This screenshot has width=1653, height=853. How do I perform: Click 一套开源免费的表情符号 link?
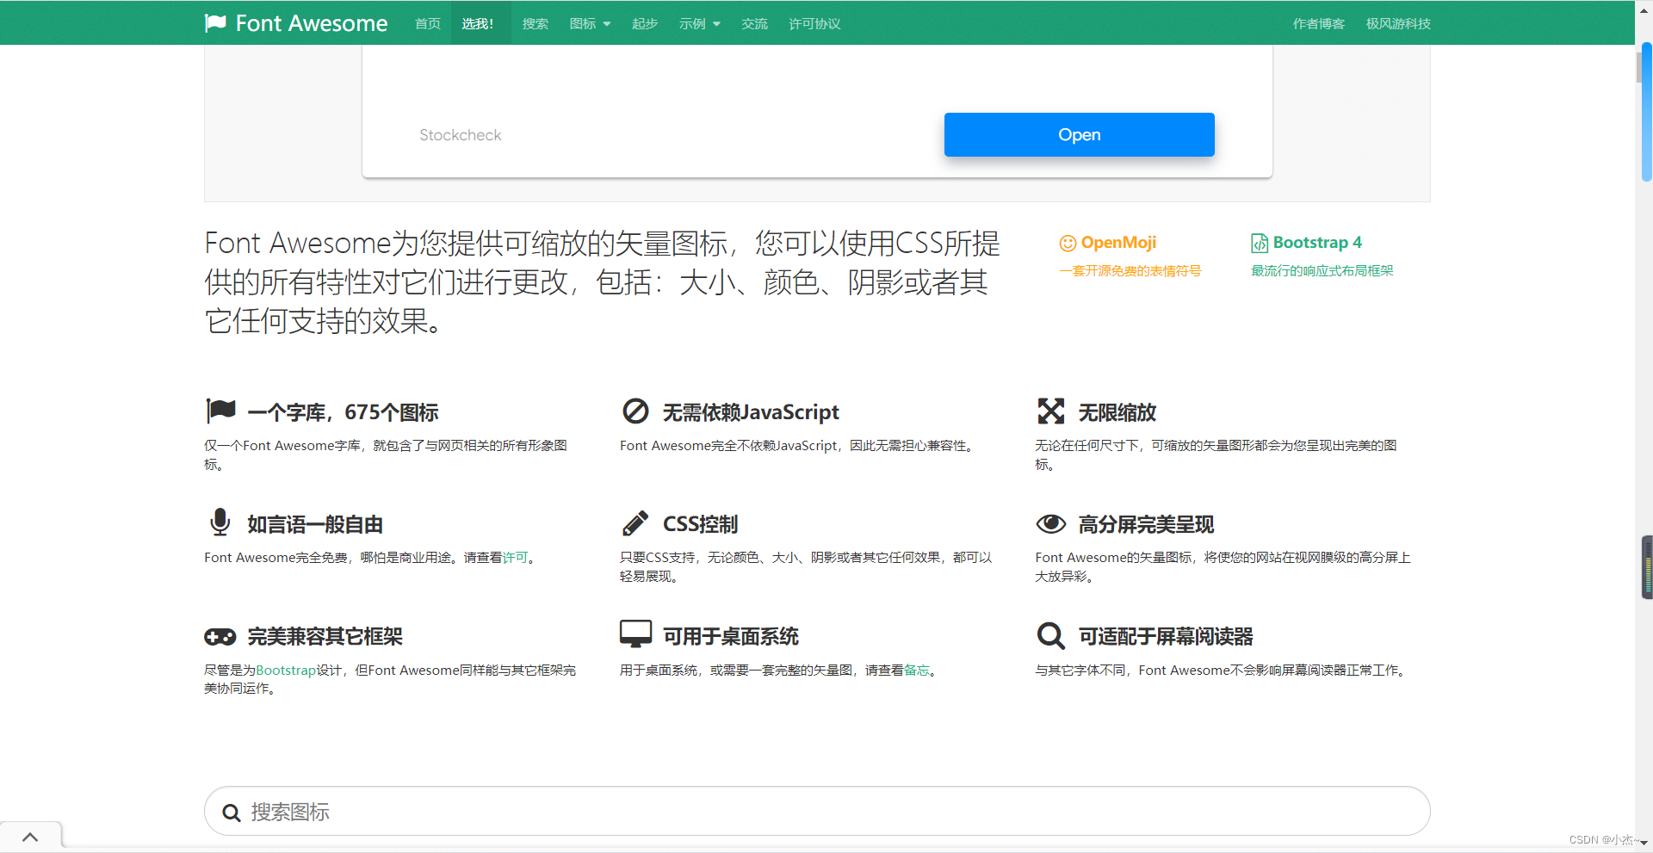1130,270
